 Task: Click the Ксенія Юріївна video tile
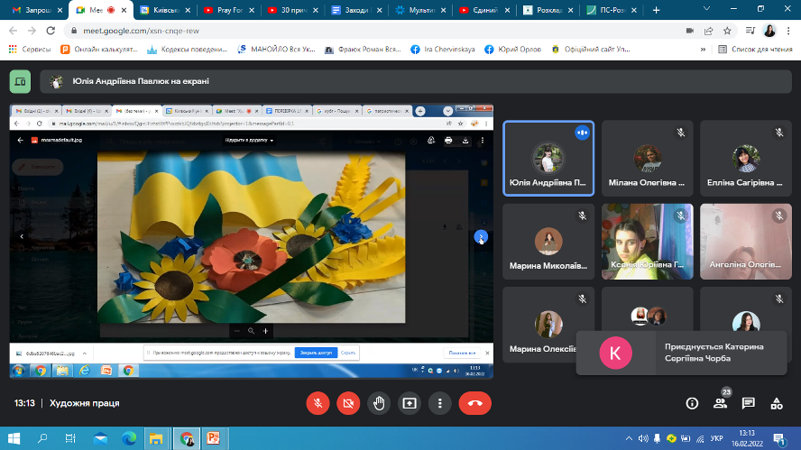[647, 241]
